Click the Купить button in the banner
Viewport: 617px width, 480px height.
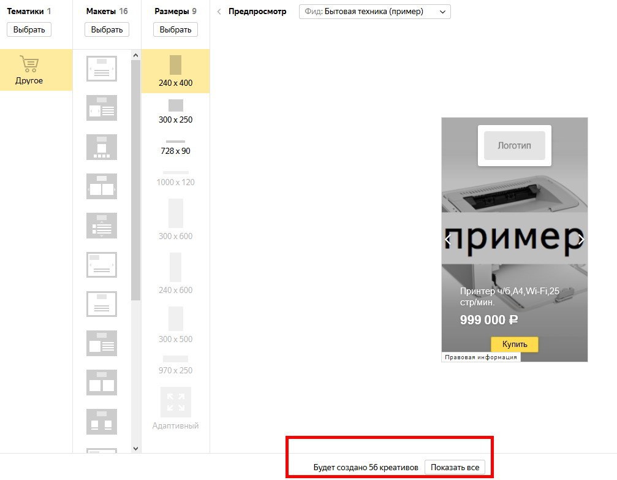click(514, 344)
